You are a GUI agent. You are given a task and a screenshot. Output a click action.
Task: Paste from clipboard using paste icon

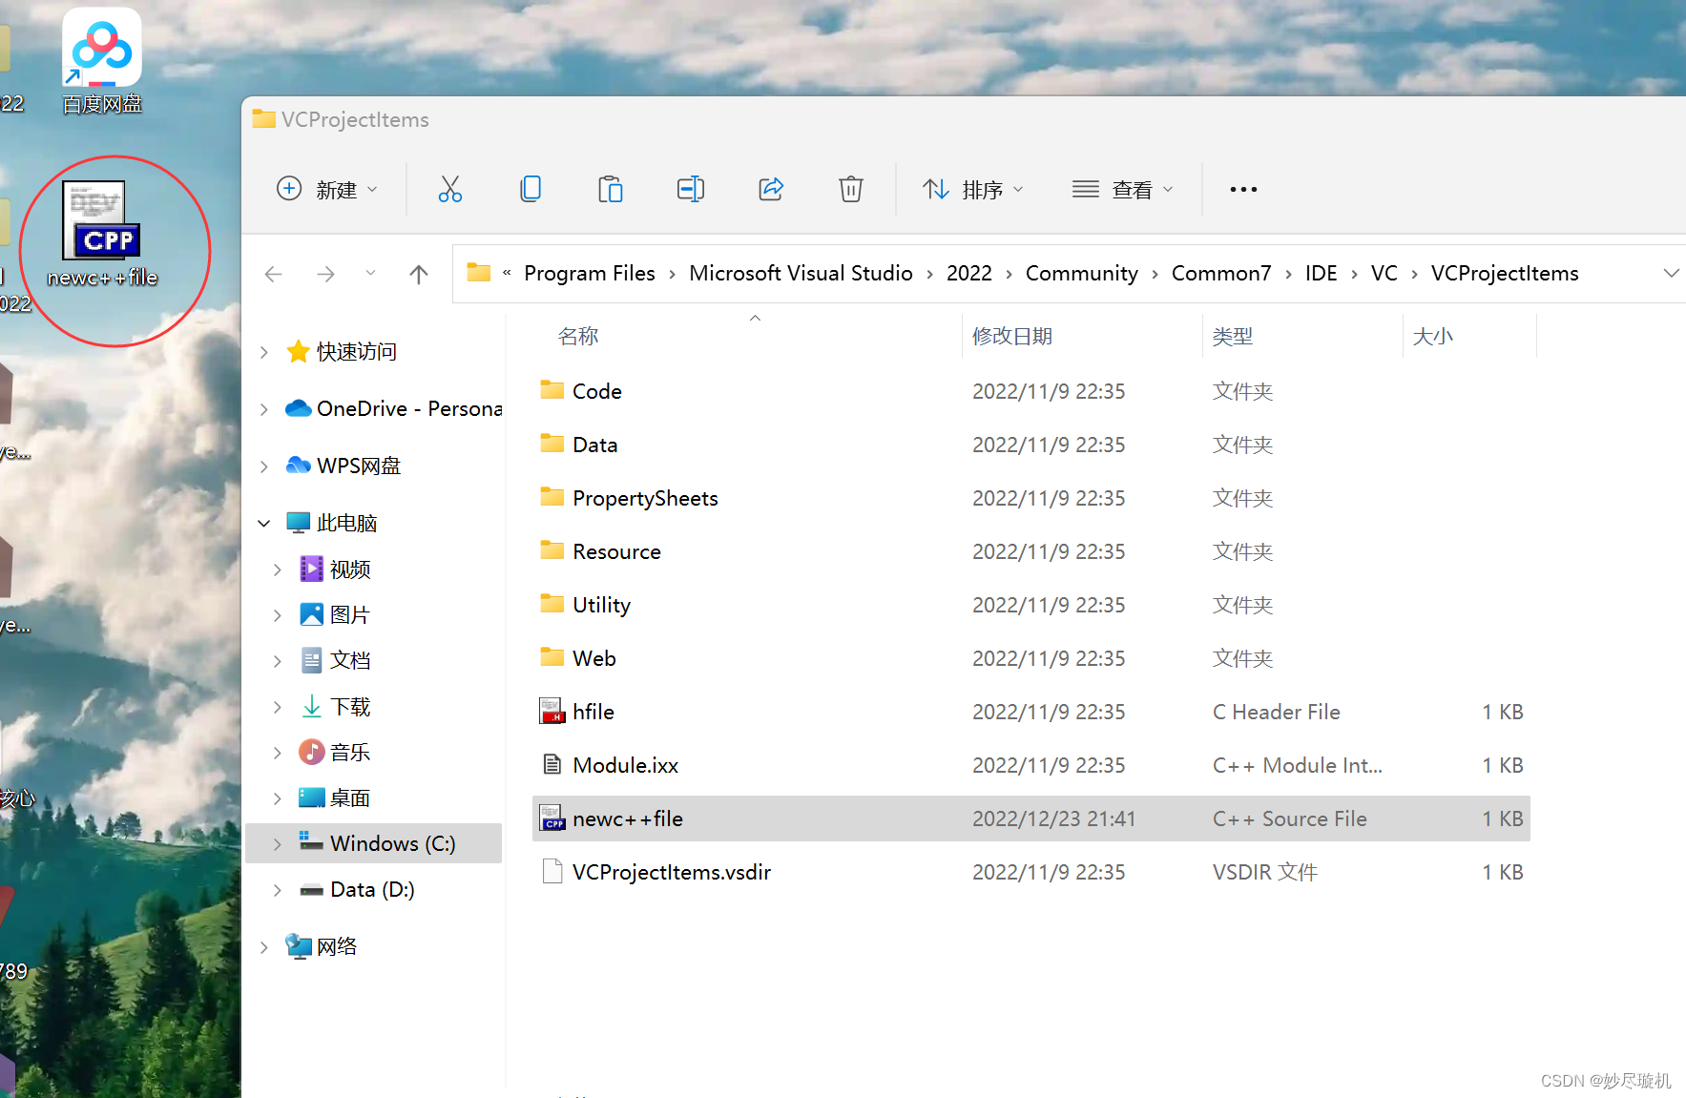pyautogui.click(x=611, y=189)
